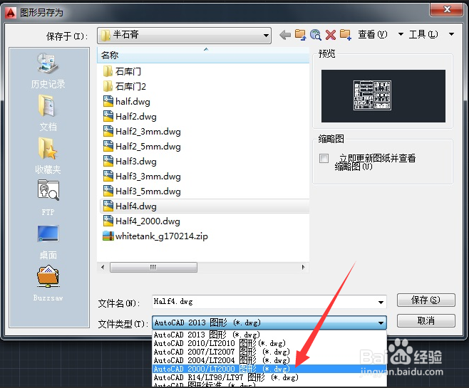469x388 pixels.
Task: Select Half4.dwg in file list
Action: pyautogui.click(x=205, y=206)
